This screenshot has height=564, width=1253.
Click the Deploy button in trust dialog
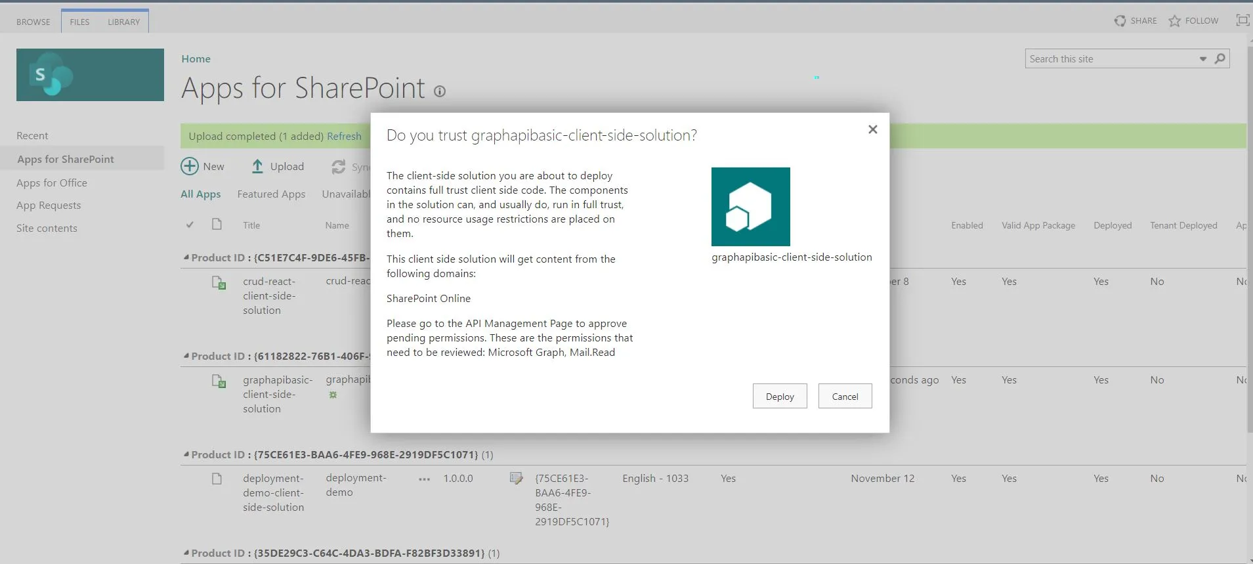(x=780, y=396)
